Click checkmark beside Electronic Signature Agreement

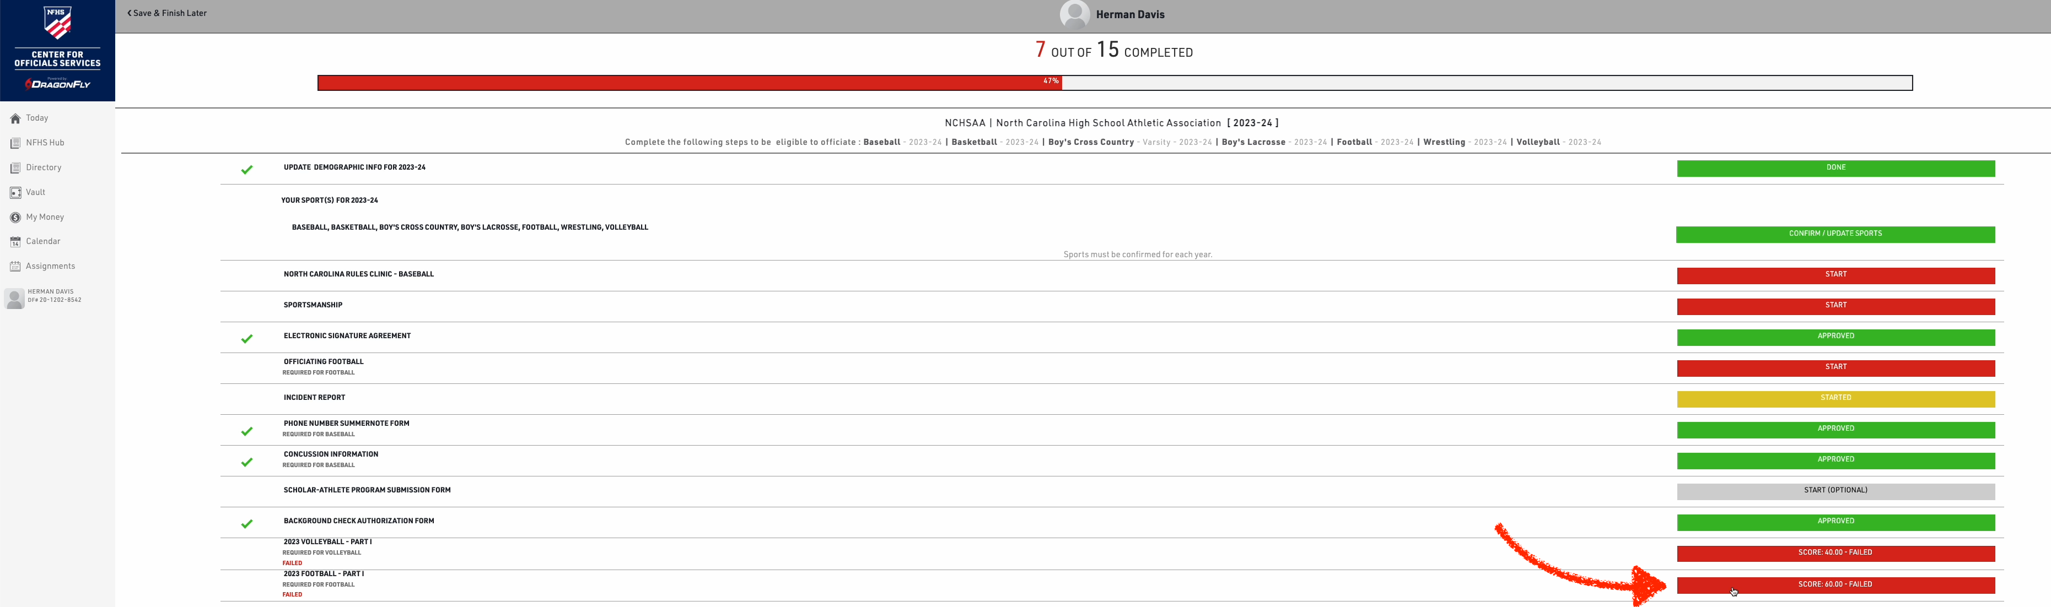coord(247,339)
